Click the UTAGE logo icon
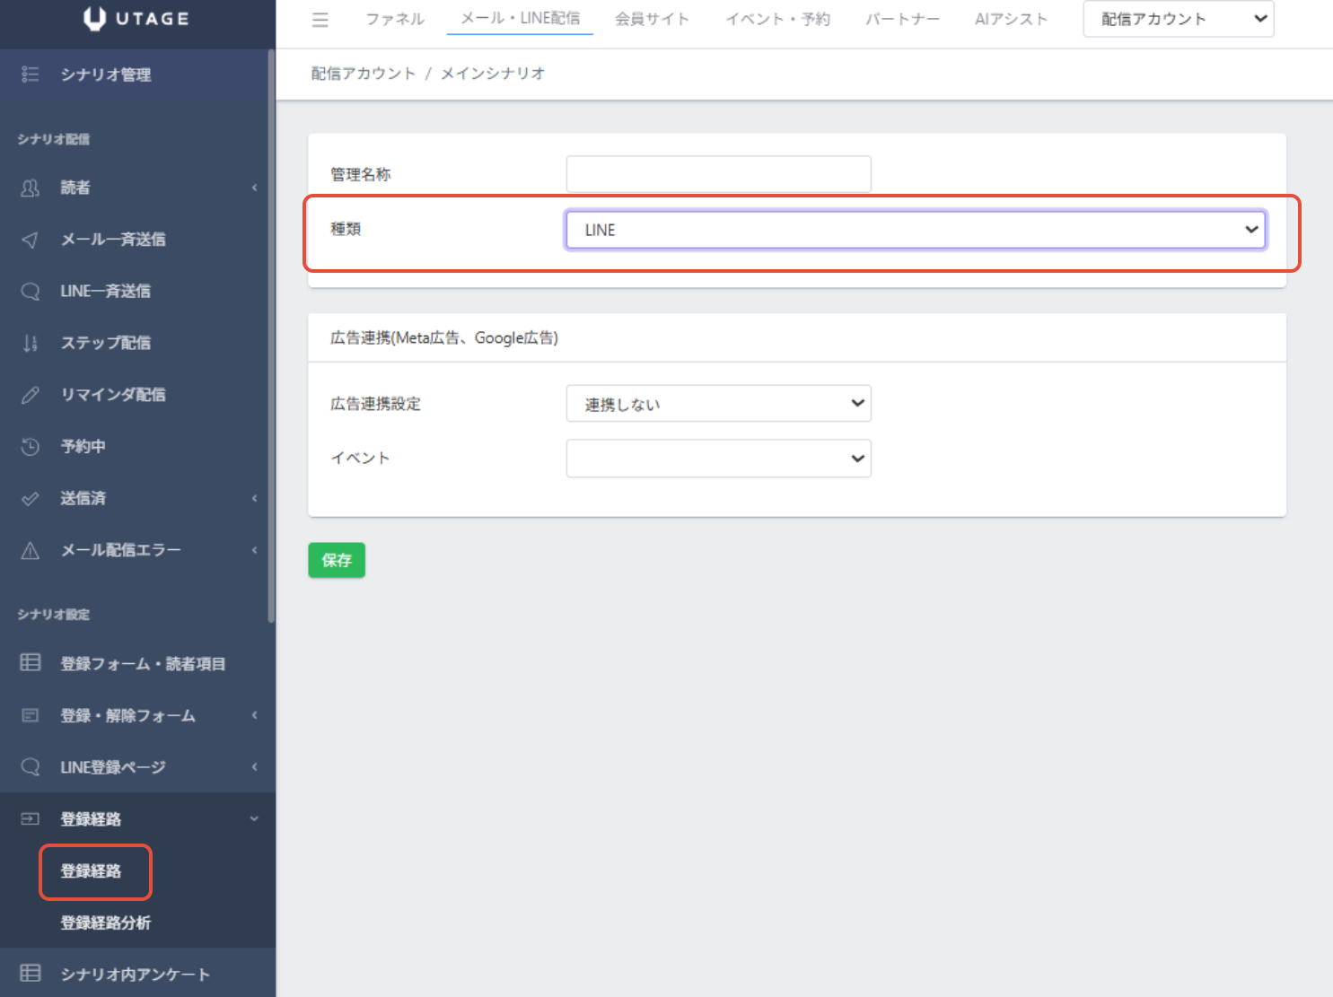This screenshot has width=1333, height=997. point(94,19)
